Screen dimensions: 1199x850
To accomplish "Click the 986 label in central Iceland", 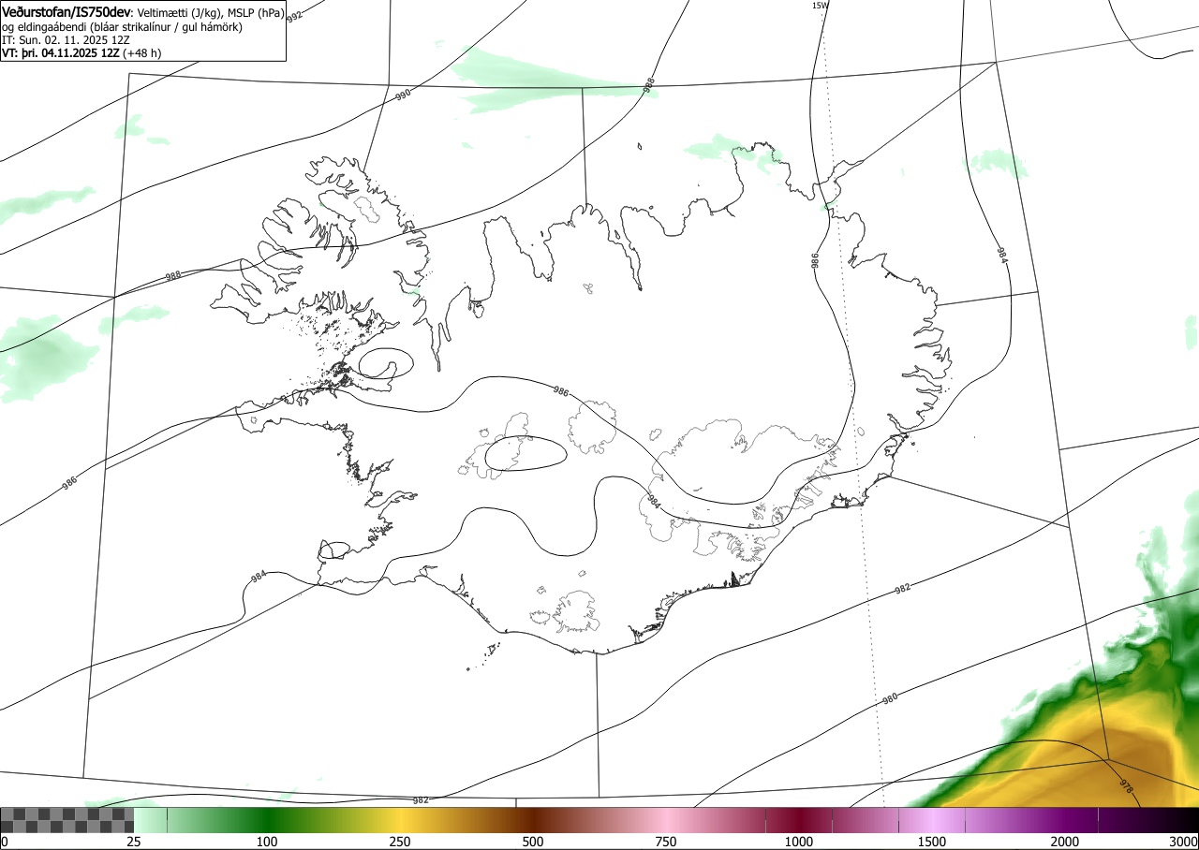I will [560, 391].
